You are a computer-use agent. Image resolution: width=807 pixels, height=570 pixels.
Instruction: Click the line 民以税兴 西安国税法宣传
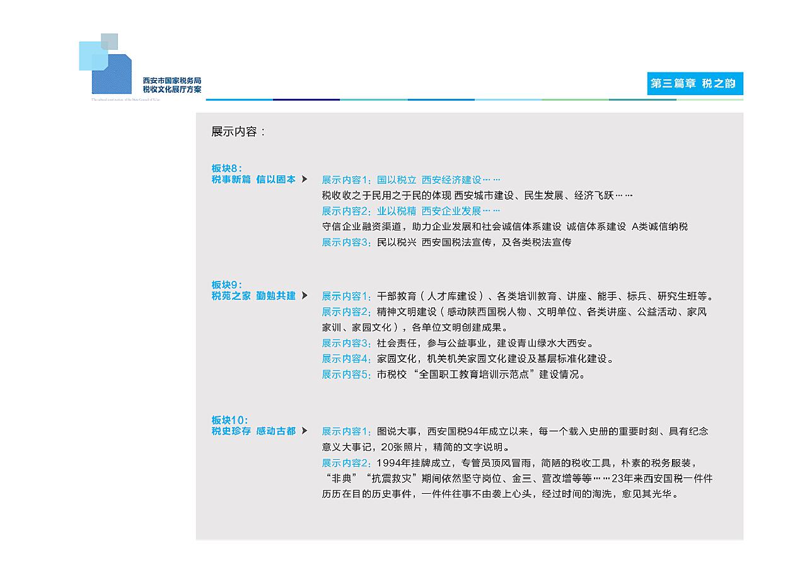(x=446, y=242)
